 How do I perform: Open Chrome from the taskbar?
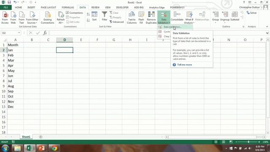pos(54,148)
